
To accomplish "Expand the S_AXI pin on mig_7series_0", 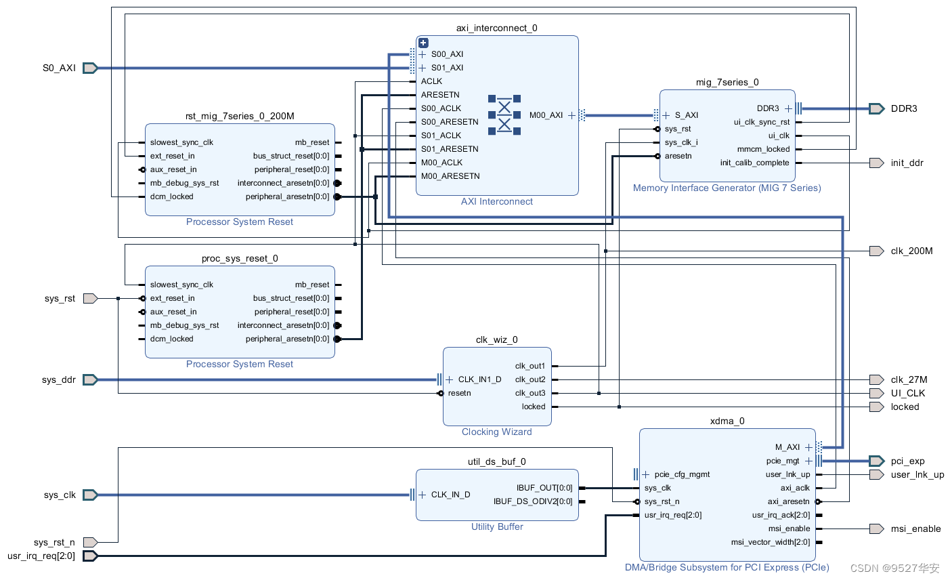I will coord(666,115).
